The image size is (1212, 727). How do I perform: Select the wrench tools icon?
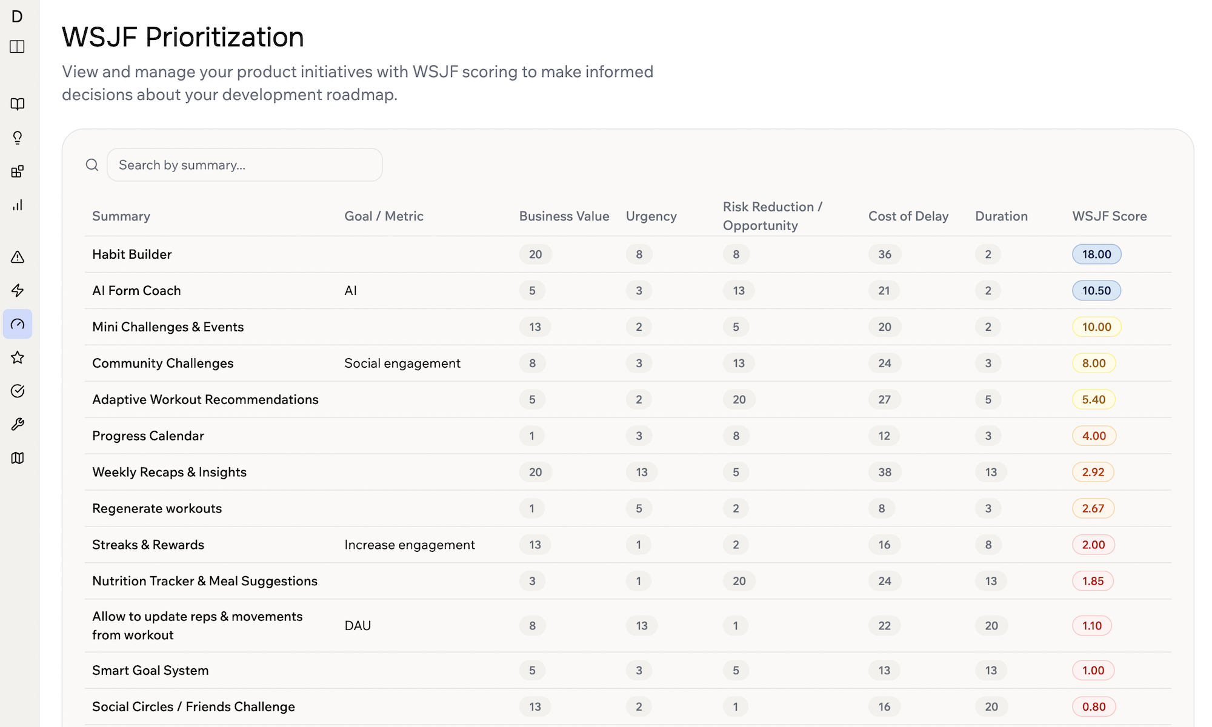click(18, 425)
